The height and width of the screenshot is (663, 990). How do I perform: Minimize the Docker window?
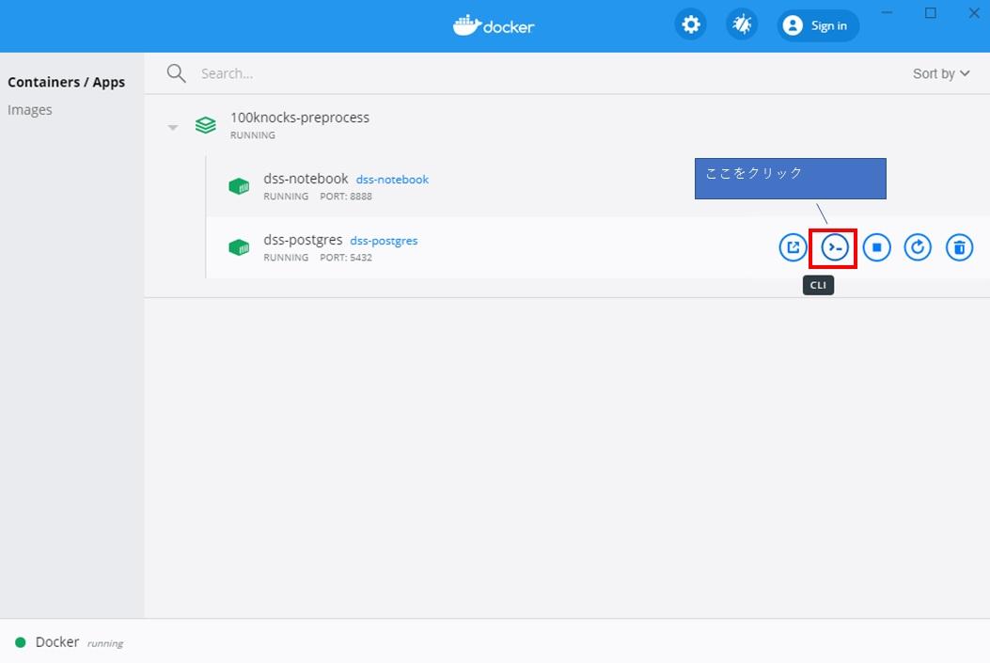[888, 12]
